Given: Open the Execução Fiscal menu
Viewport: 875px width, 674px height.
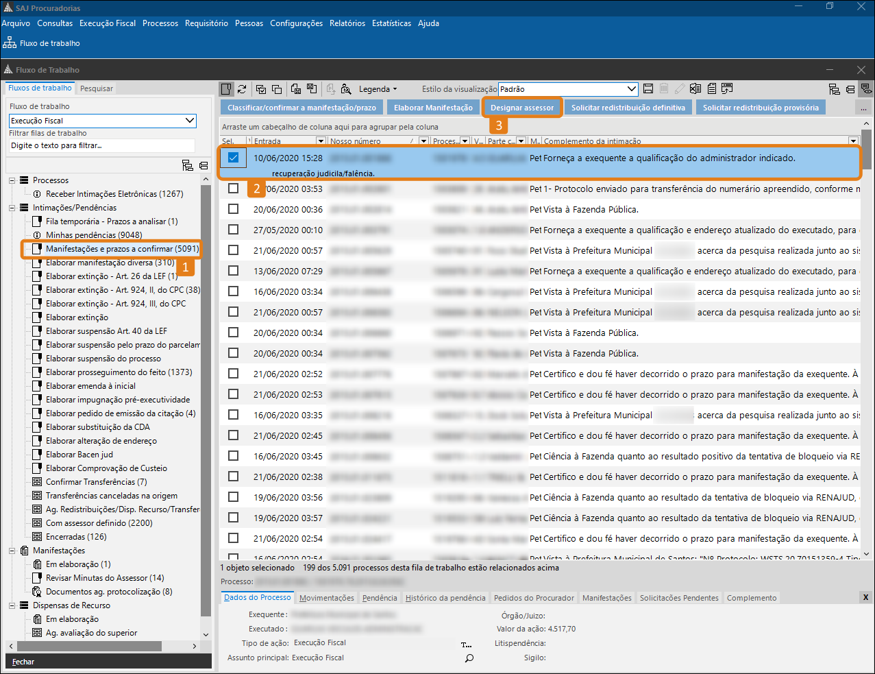Looking at the screenshot, I should pyautogui.click(x=108, y=23).
